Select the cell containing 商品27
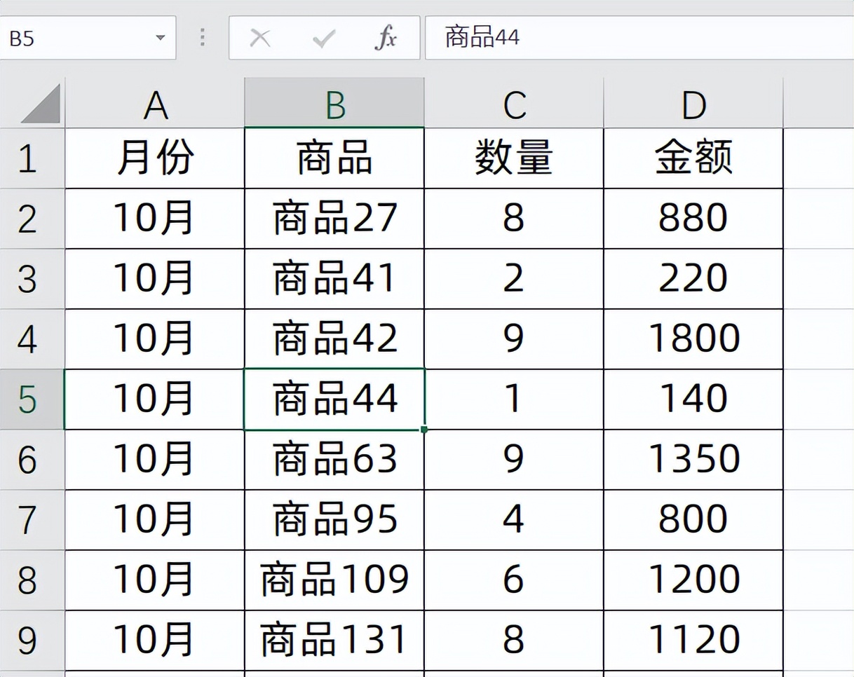This screenshot has height=677, width=854. coord(334,219)
